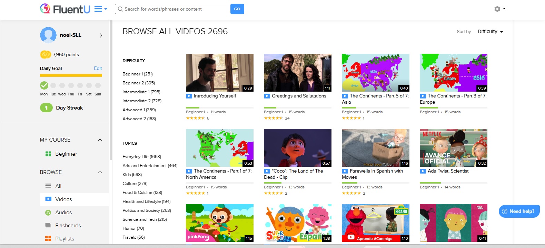Collapse the MY COURSE section

pyautogui.click(x=100, y=140)
